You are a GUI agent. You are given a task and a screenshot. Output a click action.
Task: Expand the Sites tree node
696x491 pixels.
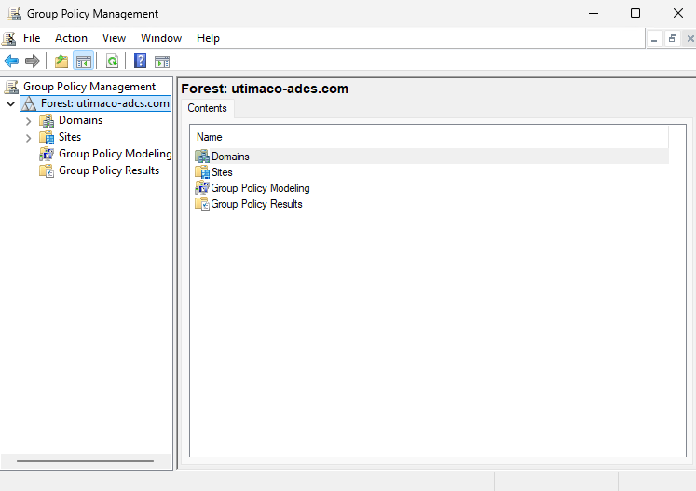28,137
